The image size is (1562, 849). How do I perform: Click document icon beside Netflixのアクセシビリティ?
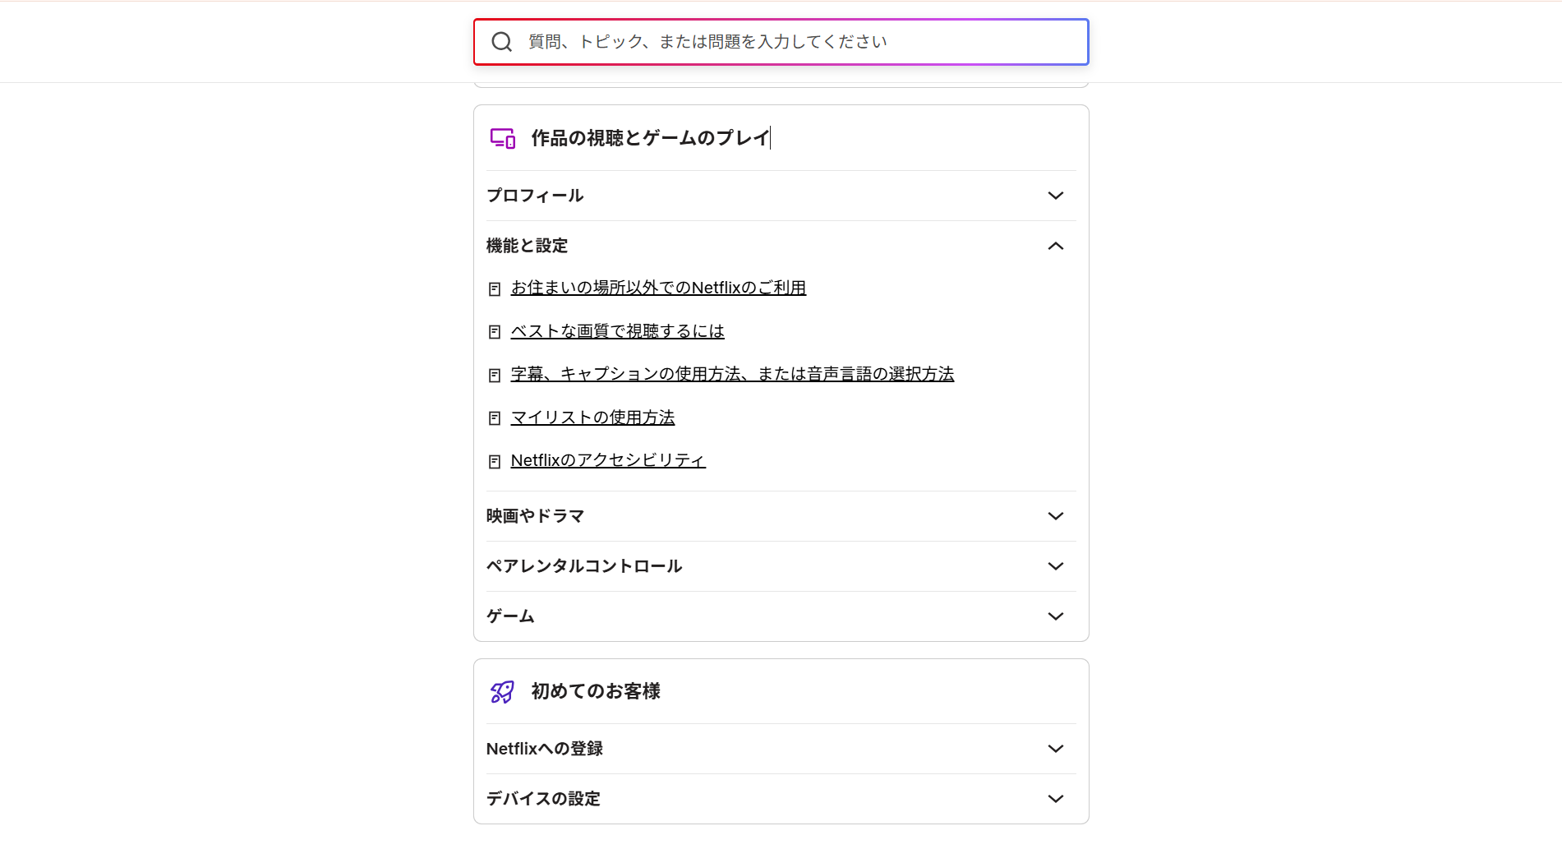[x=495, y=462]
